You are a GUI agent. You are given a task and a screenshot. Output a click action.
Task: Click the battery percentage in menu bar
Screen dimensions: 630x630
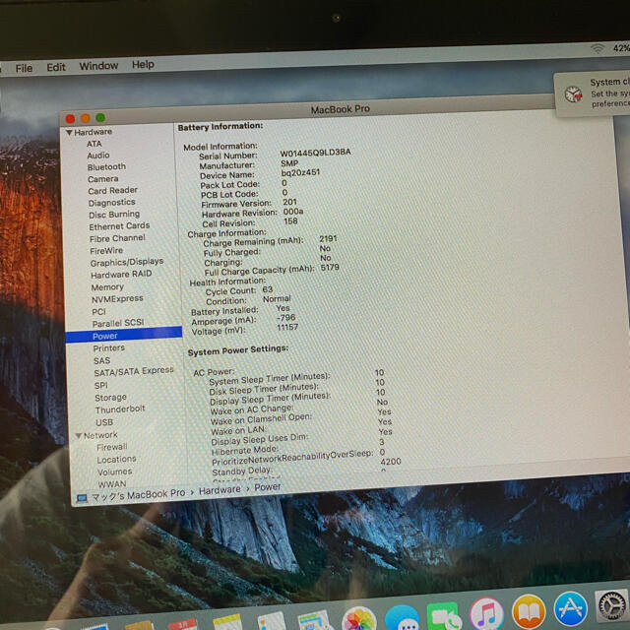[x=621, y=48]
